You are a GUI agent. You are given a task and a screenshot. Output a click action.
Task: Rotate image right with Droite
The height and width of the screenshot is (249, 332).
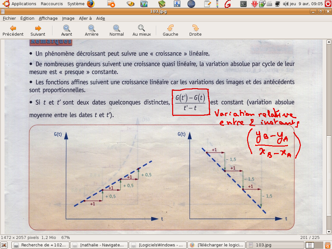click(x=195, y=31)
